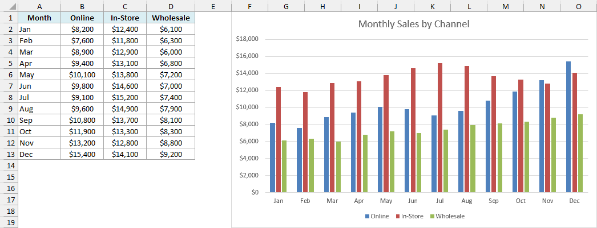Select cell with $14,600
The image size is (597, 228).
pyautogui.click(x=125, y=86)
